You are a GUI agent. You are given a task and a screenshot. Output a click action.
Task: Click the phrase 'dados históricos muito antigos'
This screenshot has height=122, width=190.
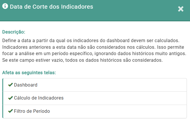click(x=155, y=53)
